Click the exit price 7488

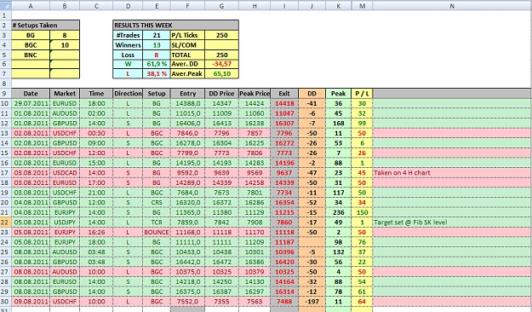[x=284, y=302]
